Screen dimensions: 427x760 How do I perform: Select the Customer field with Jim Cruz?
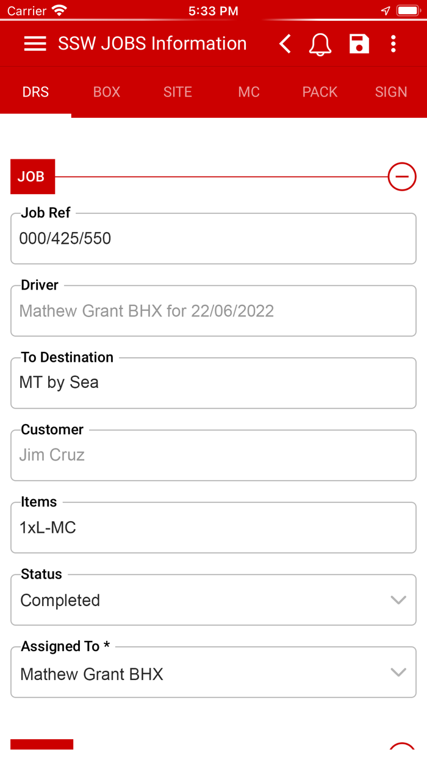(x=213, y=455)
